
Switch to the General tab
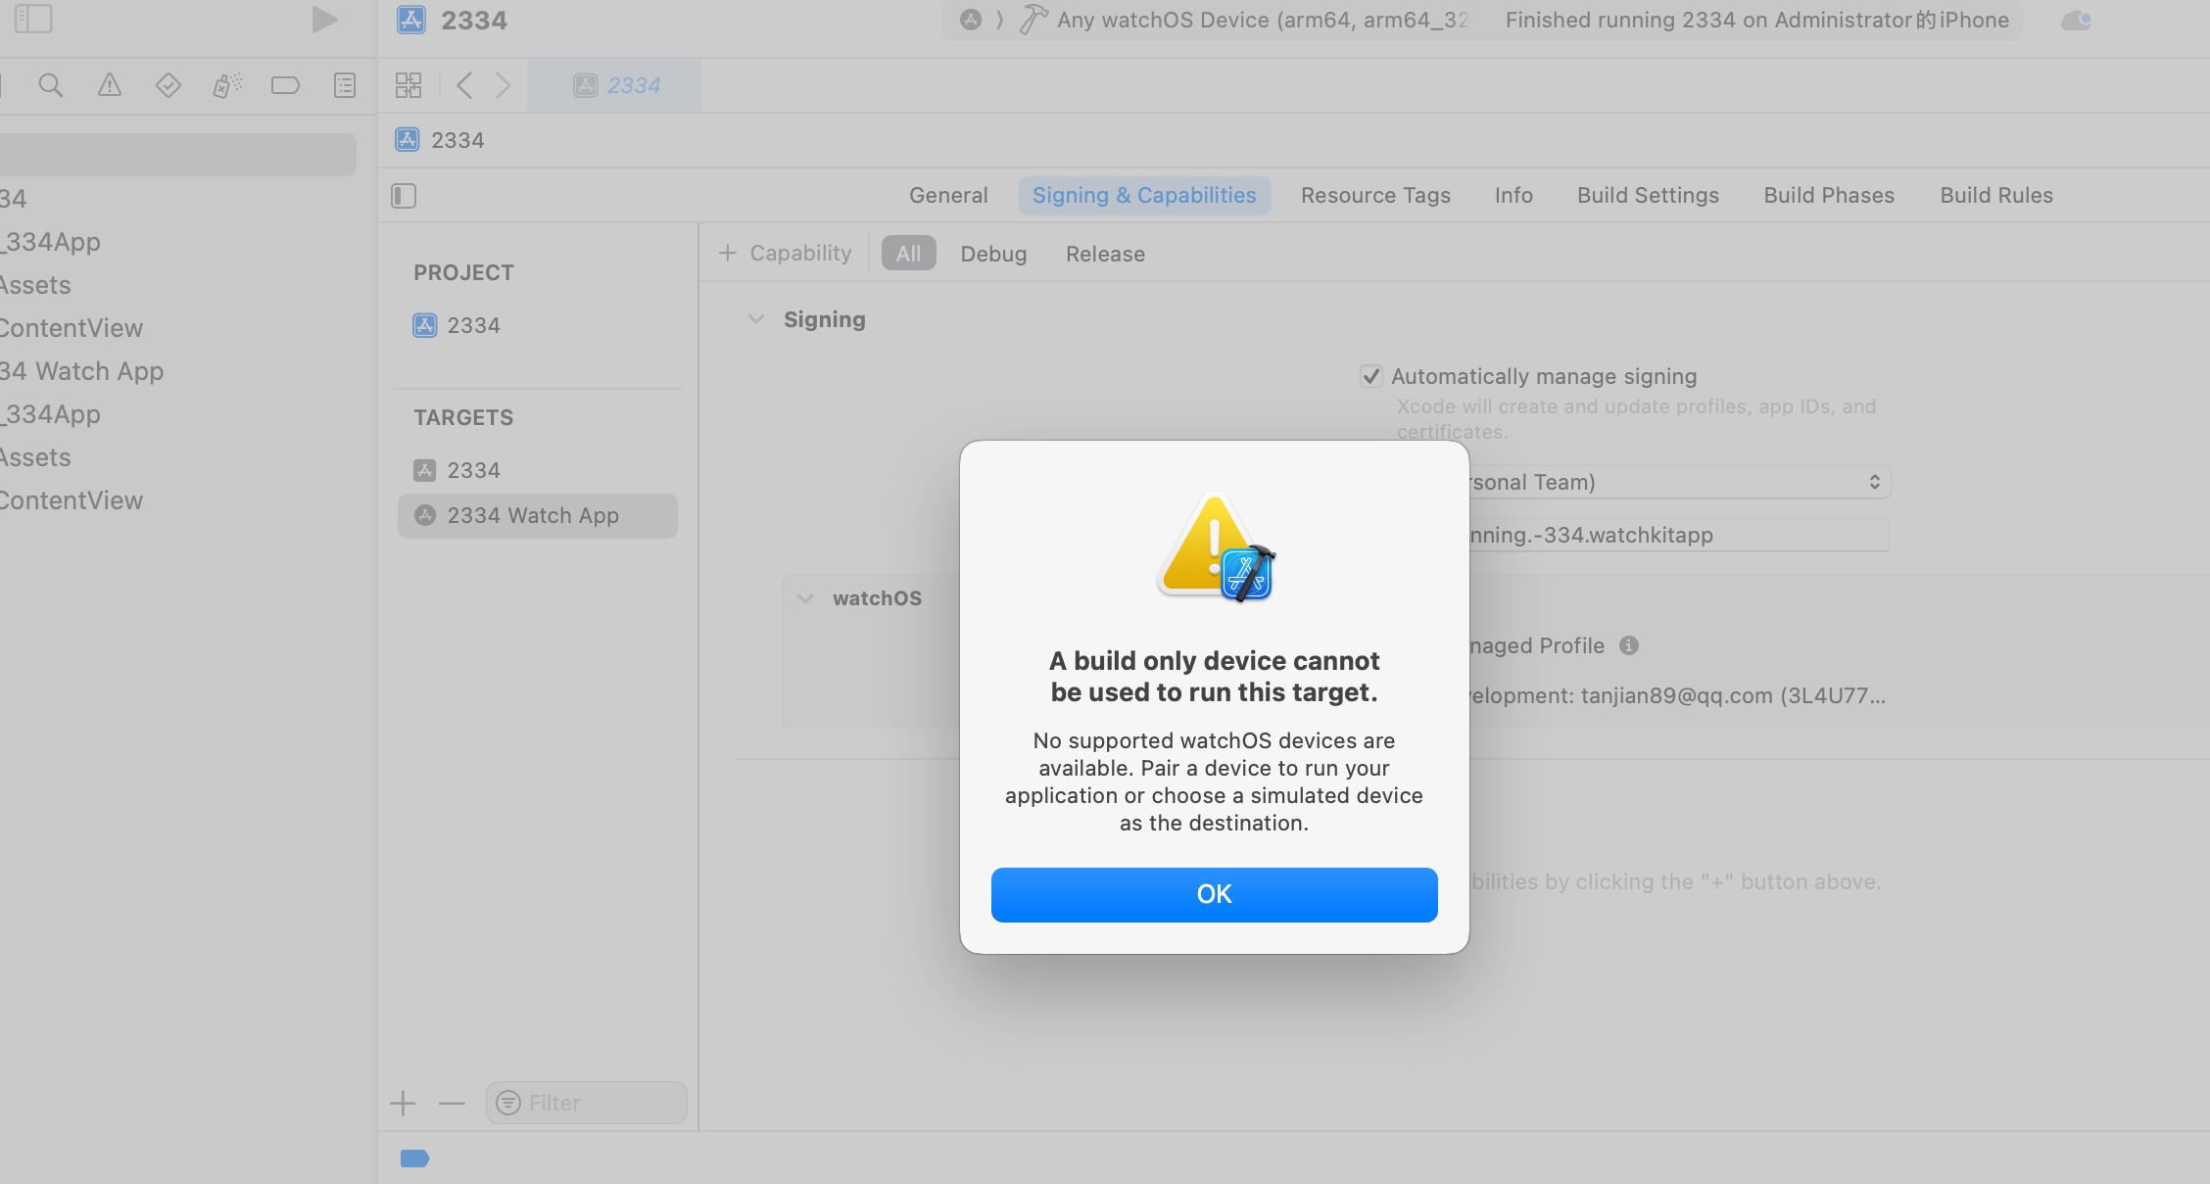pyautogui.click(x=948, y=196)
